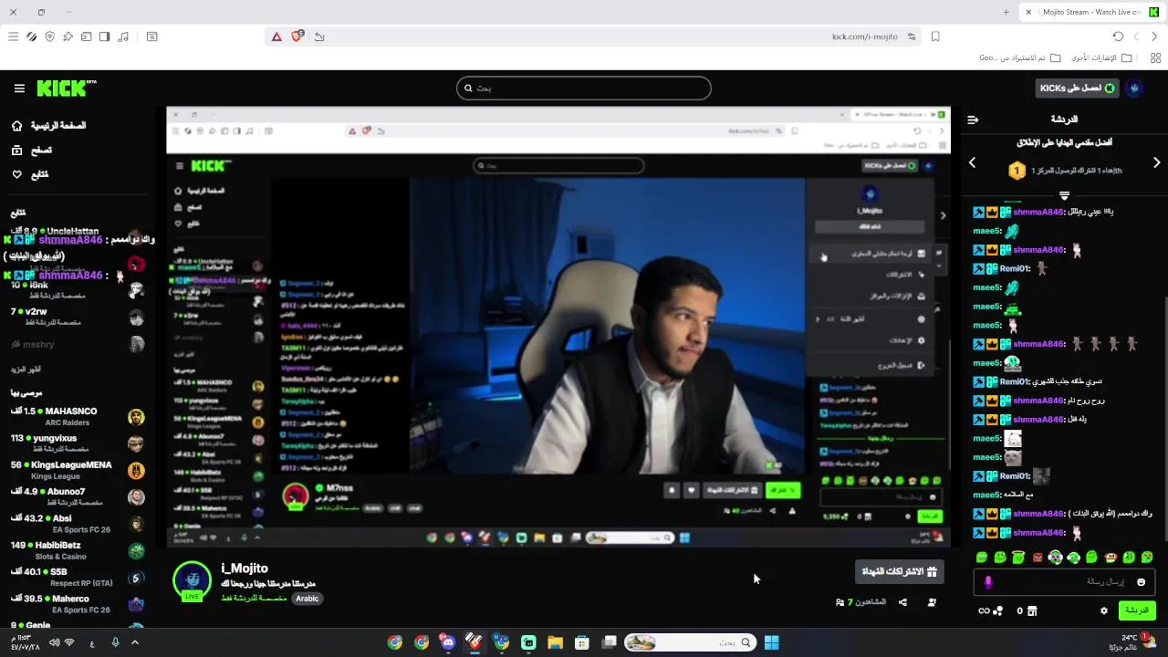Open Abuno07 recommended channel

[78, 497]
